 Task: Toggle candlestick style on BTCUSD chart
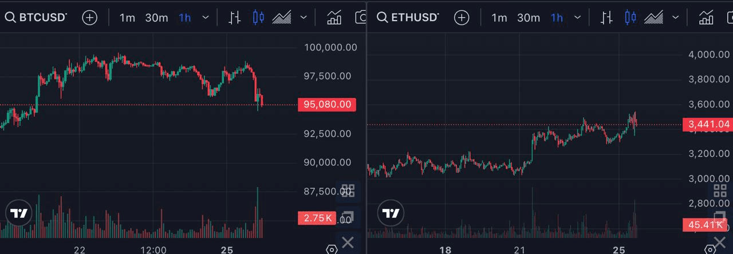pos(258,18)
